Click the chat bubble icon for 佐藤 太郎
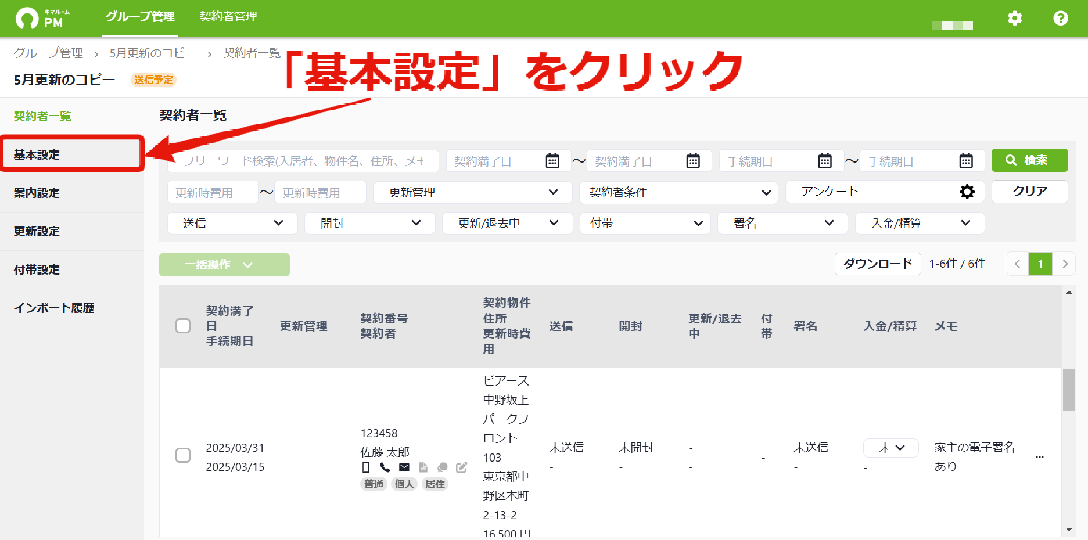The image size is (1088, 540). point(443,467)
